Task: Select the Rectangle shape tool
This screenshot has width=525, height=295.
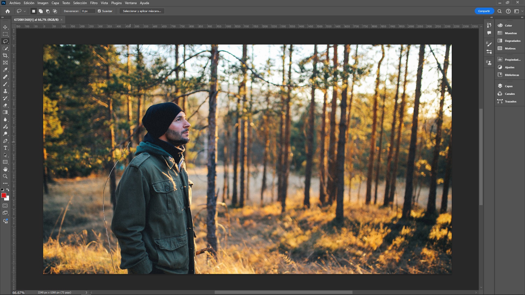Action: tap(5, 162)
